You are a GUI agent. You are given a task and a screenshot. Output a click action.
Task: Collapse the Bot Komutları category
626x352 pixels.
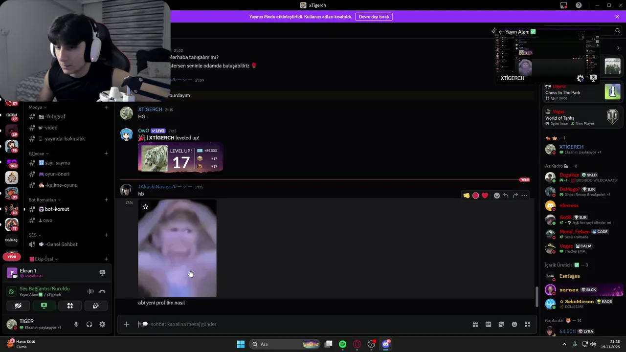(45, 199)
